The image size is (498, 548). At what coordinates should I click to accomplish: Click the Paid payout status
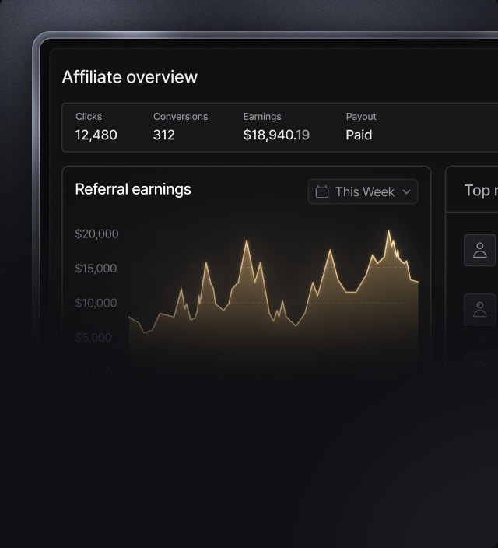click(359, 135)
